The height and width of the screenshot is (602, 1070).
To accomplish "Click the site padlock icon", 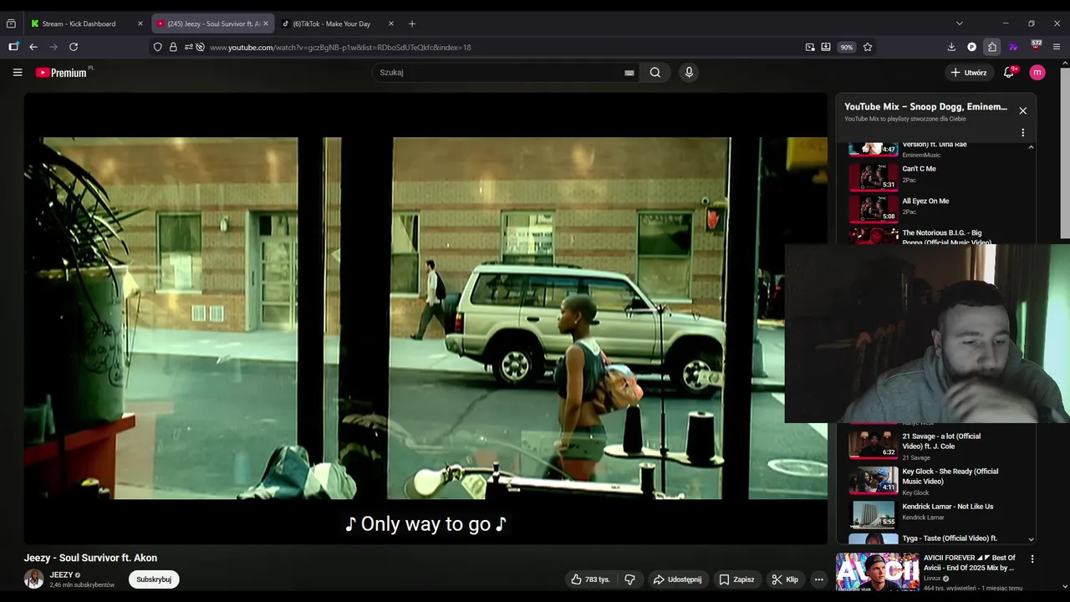I will (x=173, y=47).
